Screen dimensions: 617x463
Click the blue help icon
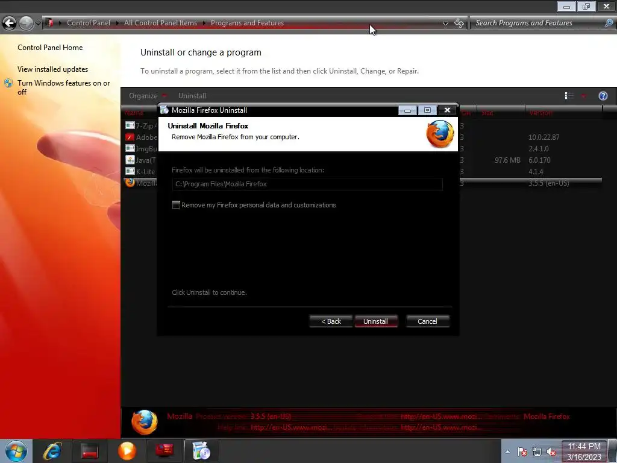[x=603, y=96]
